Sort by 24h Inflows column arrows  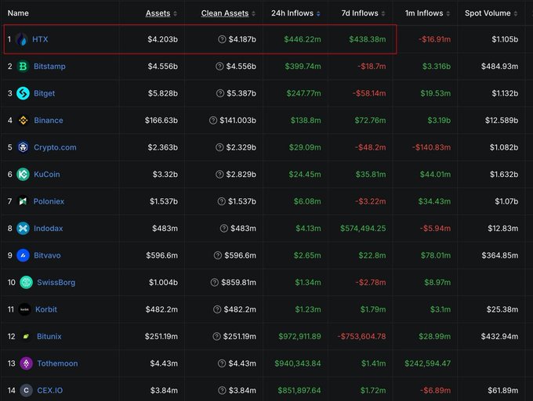click(x=318, y=13)
